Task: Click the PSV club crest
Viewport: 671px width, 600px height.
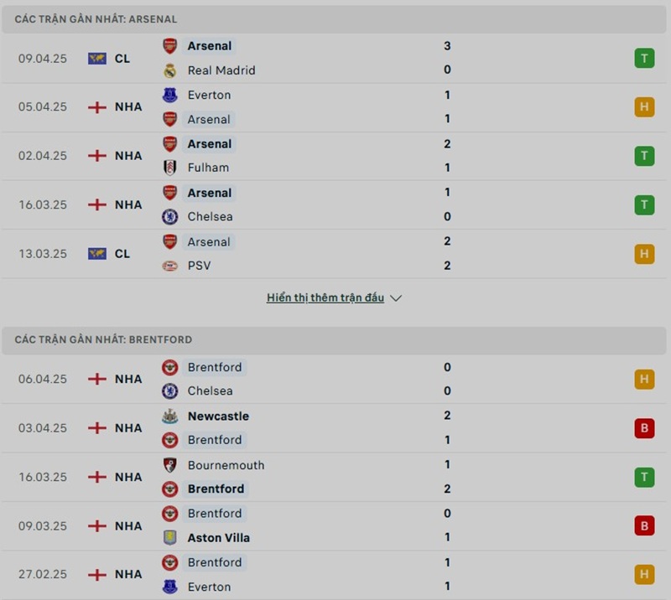Action: pyautogui.click(x=169, y=266)
